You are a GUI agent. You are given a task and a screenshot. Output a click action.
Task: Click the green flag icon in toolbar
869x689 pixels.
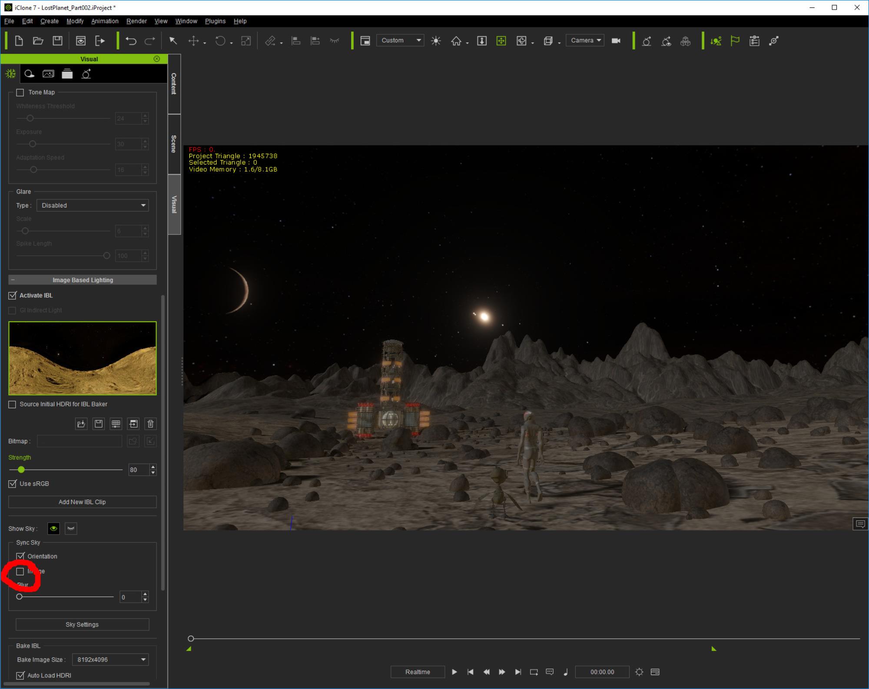(x=735, y=41)
